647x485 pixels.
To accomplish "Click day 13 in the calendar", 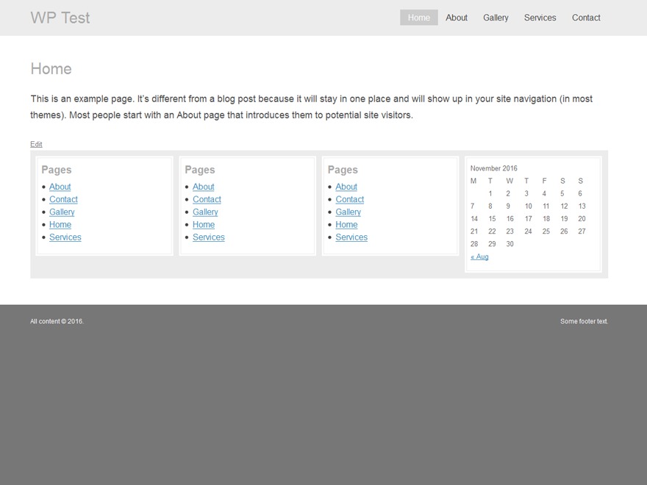I will [582, 206].
